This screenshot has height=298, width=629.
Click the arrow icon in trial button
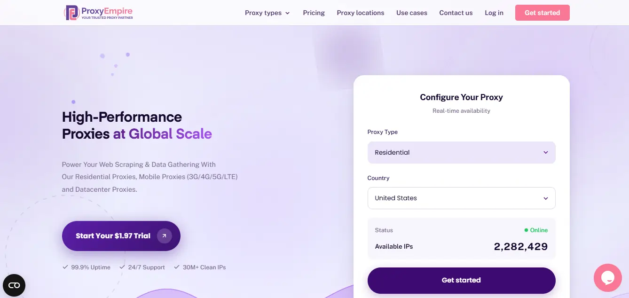point(164,236)
